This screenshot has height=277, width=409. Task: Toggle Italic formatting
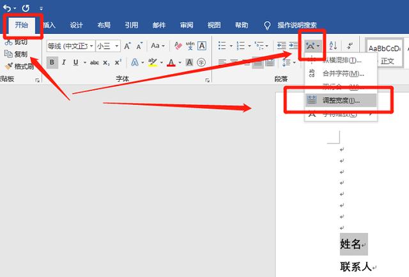64,63
